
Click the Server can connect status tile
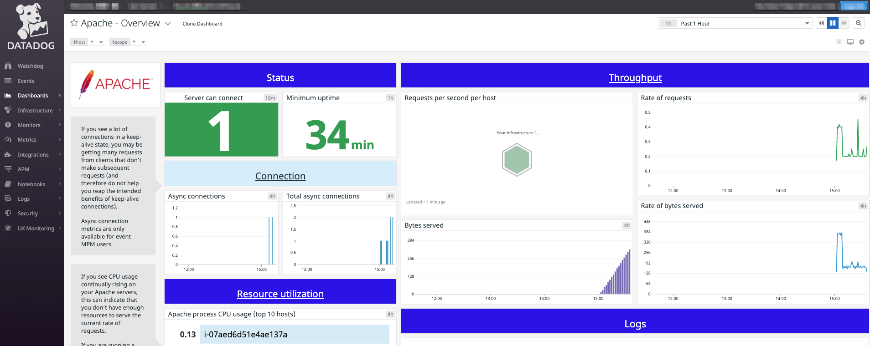coord(221,129)
